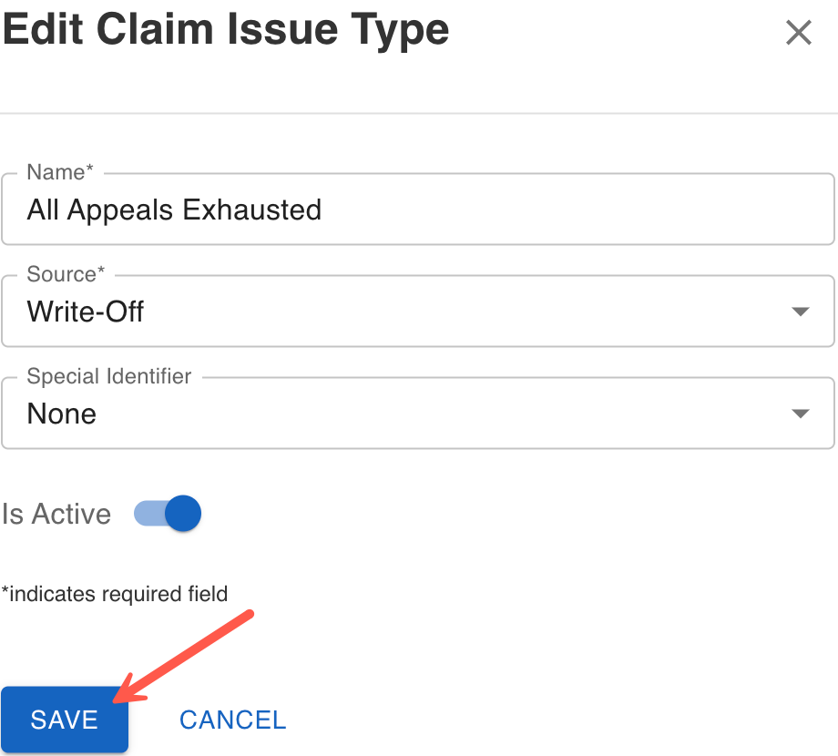838x756 pixels.
Task: Click the divider line below the heading
Action: pyautogui.click(x=419, y=114)
